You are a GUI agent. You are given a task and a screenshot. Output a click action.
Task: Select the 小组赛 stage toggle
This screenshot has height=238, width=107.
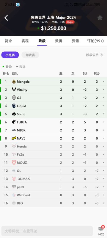10,55
